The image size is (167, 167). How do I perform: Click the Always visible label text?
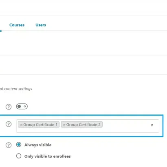click(x=38, y=145)
